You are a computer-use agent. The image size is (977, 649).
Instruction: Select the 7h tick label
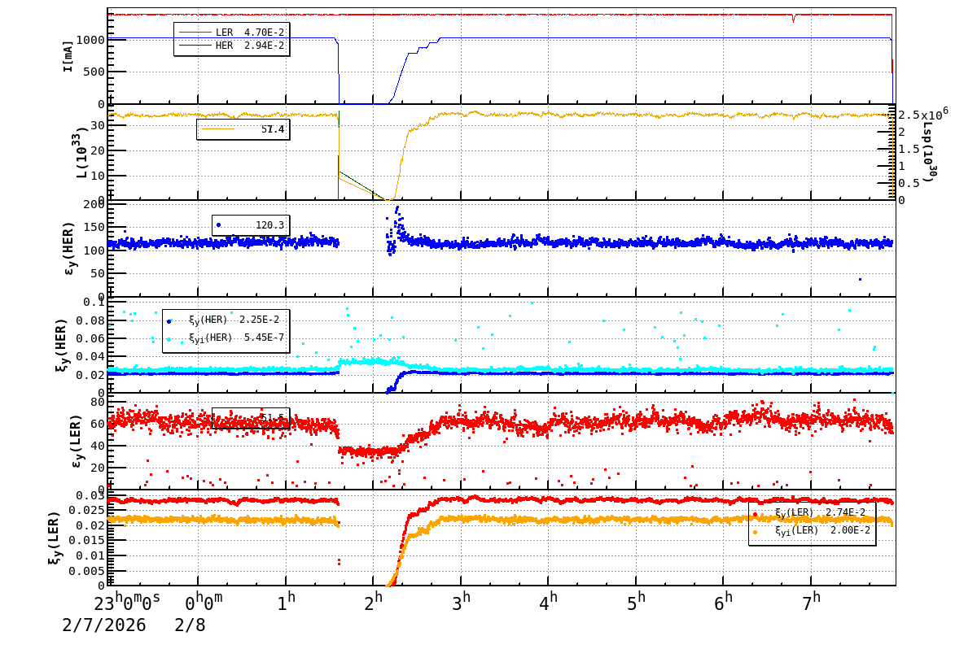click(x=812, y=603)
